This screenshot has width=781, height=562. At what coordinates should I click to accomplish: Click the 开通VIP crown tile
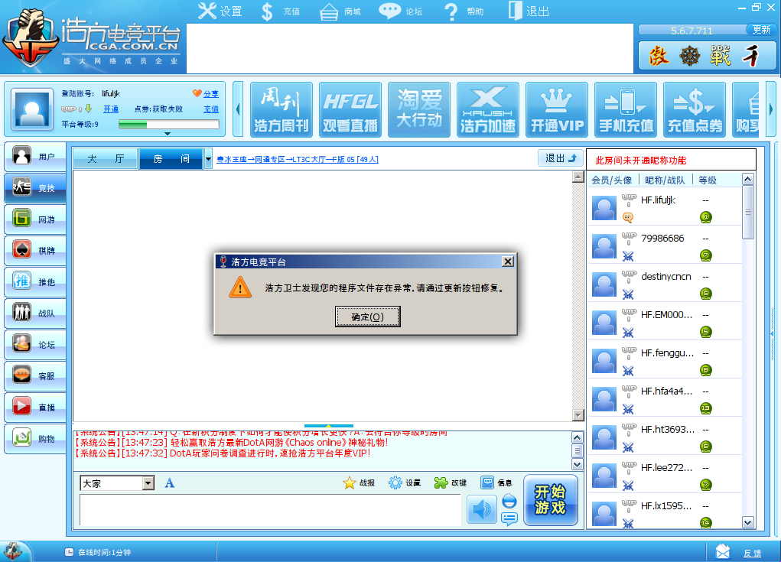point(557,109)
